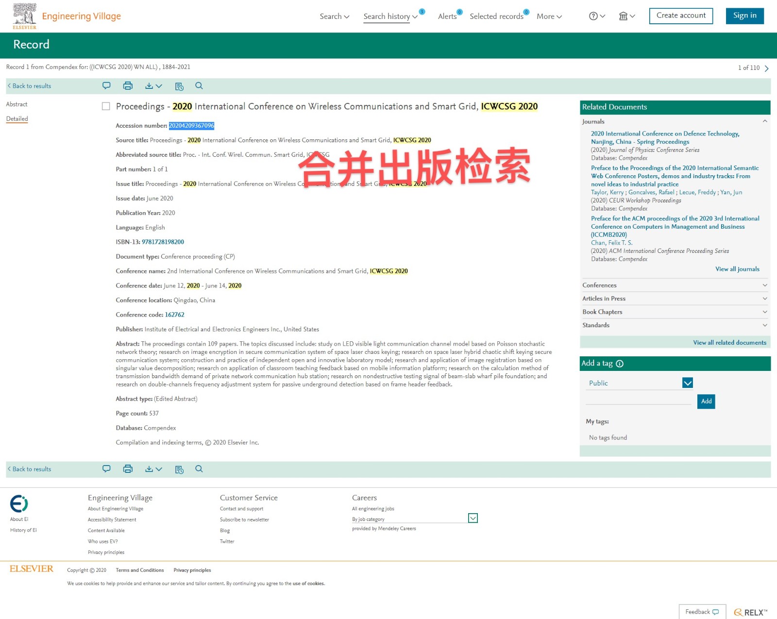Open Who uses EV? footer link
The height and width of the screenshot is (619, 777).
click(102, 541)
